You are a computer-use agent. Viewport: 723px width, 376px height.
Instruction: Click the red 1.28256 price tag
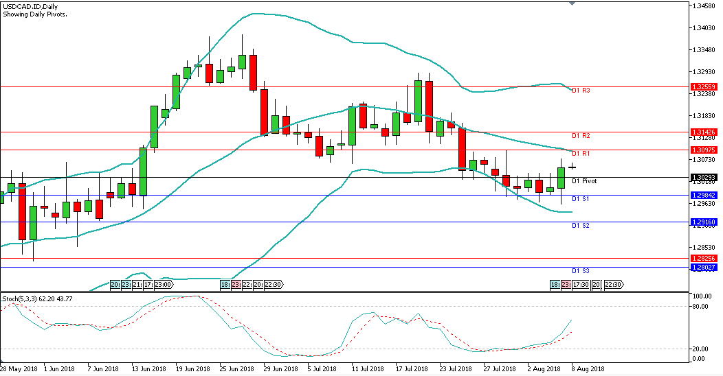point(704,259)
